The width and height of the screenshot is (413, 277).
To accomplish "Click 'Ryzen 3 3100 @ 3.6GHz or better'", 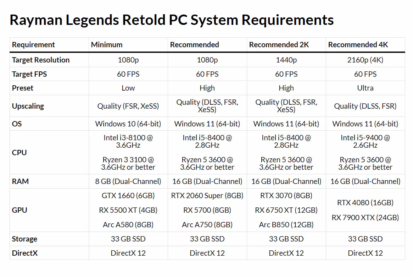I will (128, 164).
